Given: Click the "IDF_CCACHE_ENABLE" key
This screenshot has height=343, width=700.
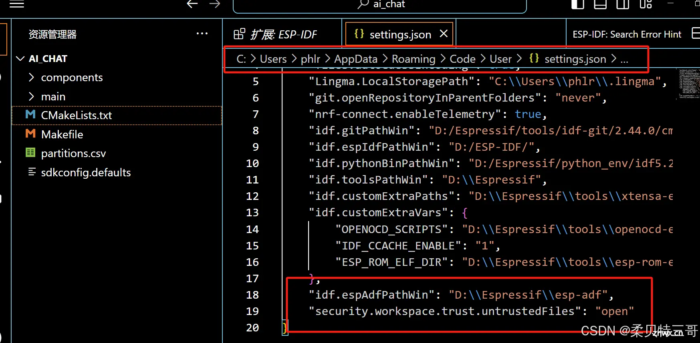Looking at the screenshot, I should [x=398, y=246].
